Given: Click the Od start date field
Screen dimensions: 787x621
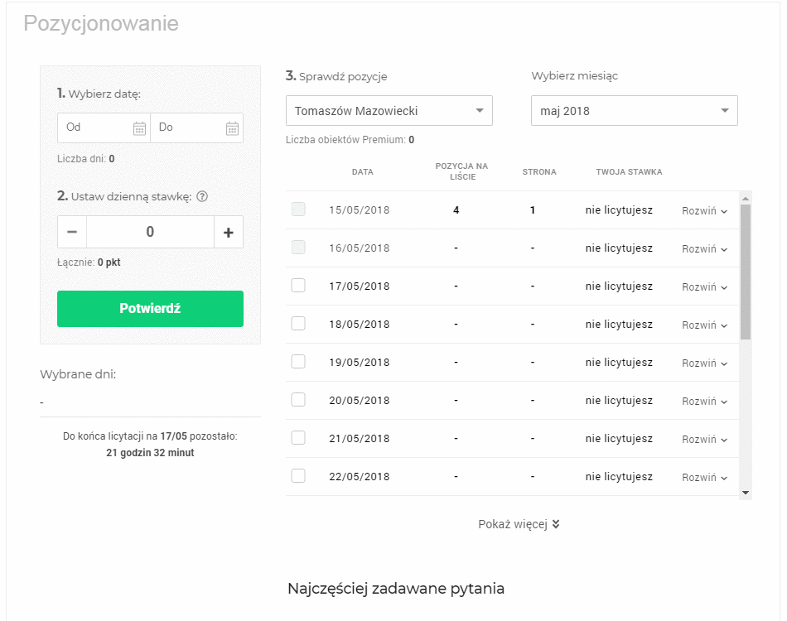Looking at the screenshot, I should [104, 128].
